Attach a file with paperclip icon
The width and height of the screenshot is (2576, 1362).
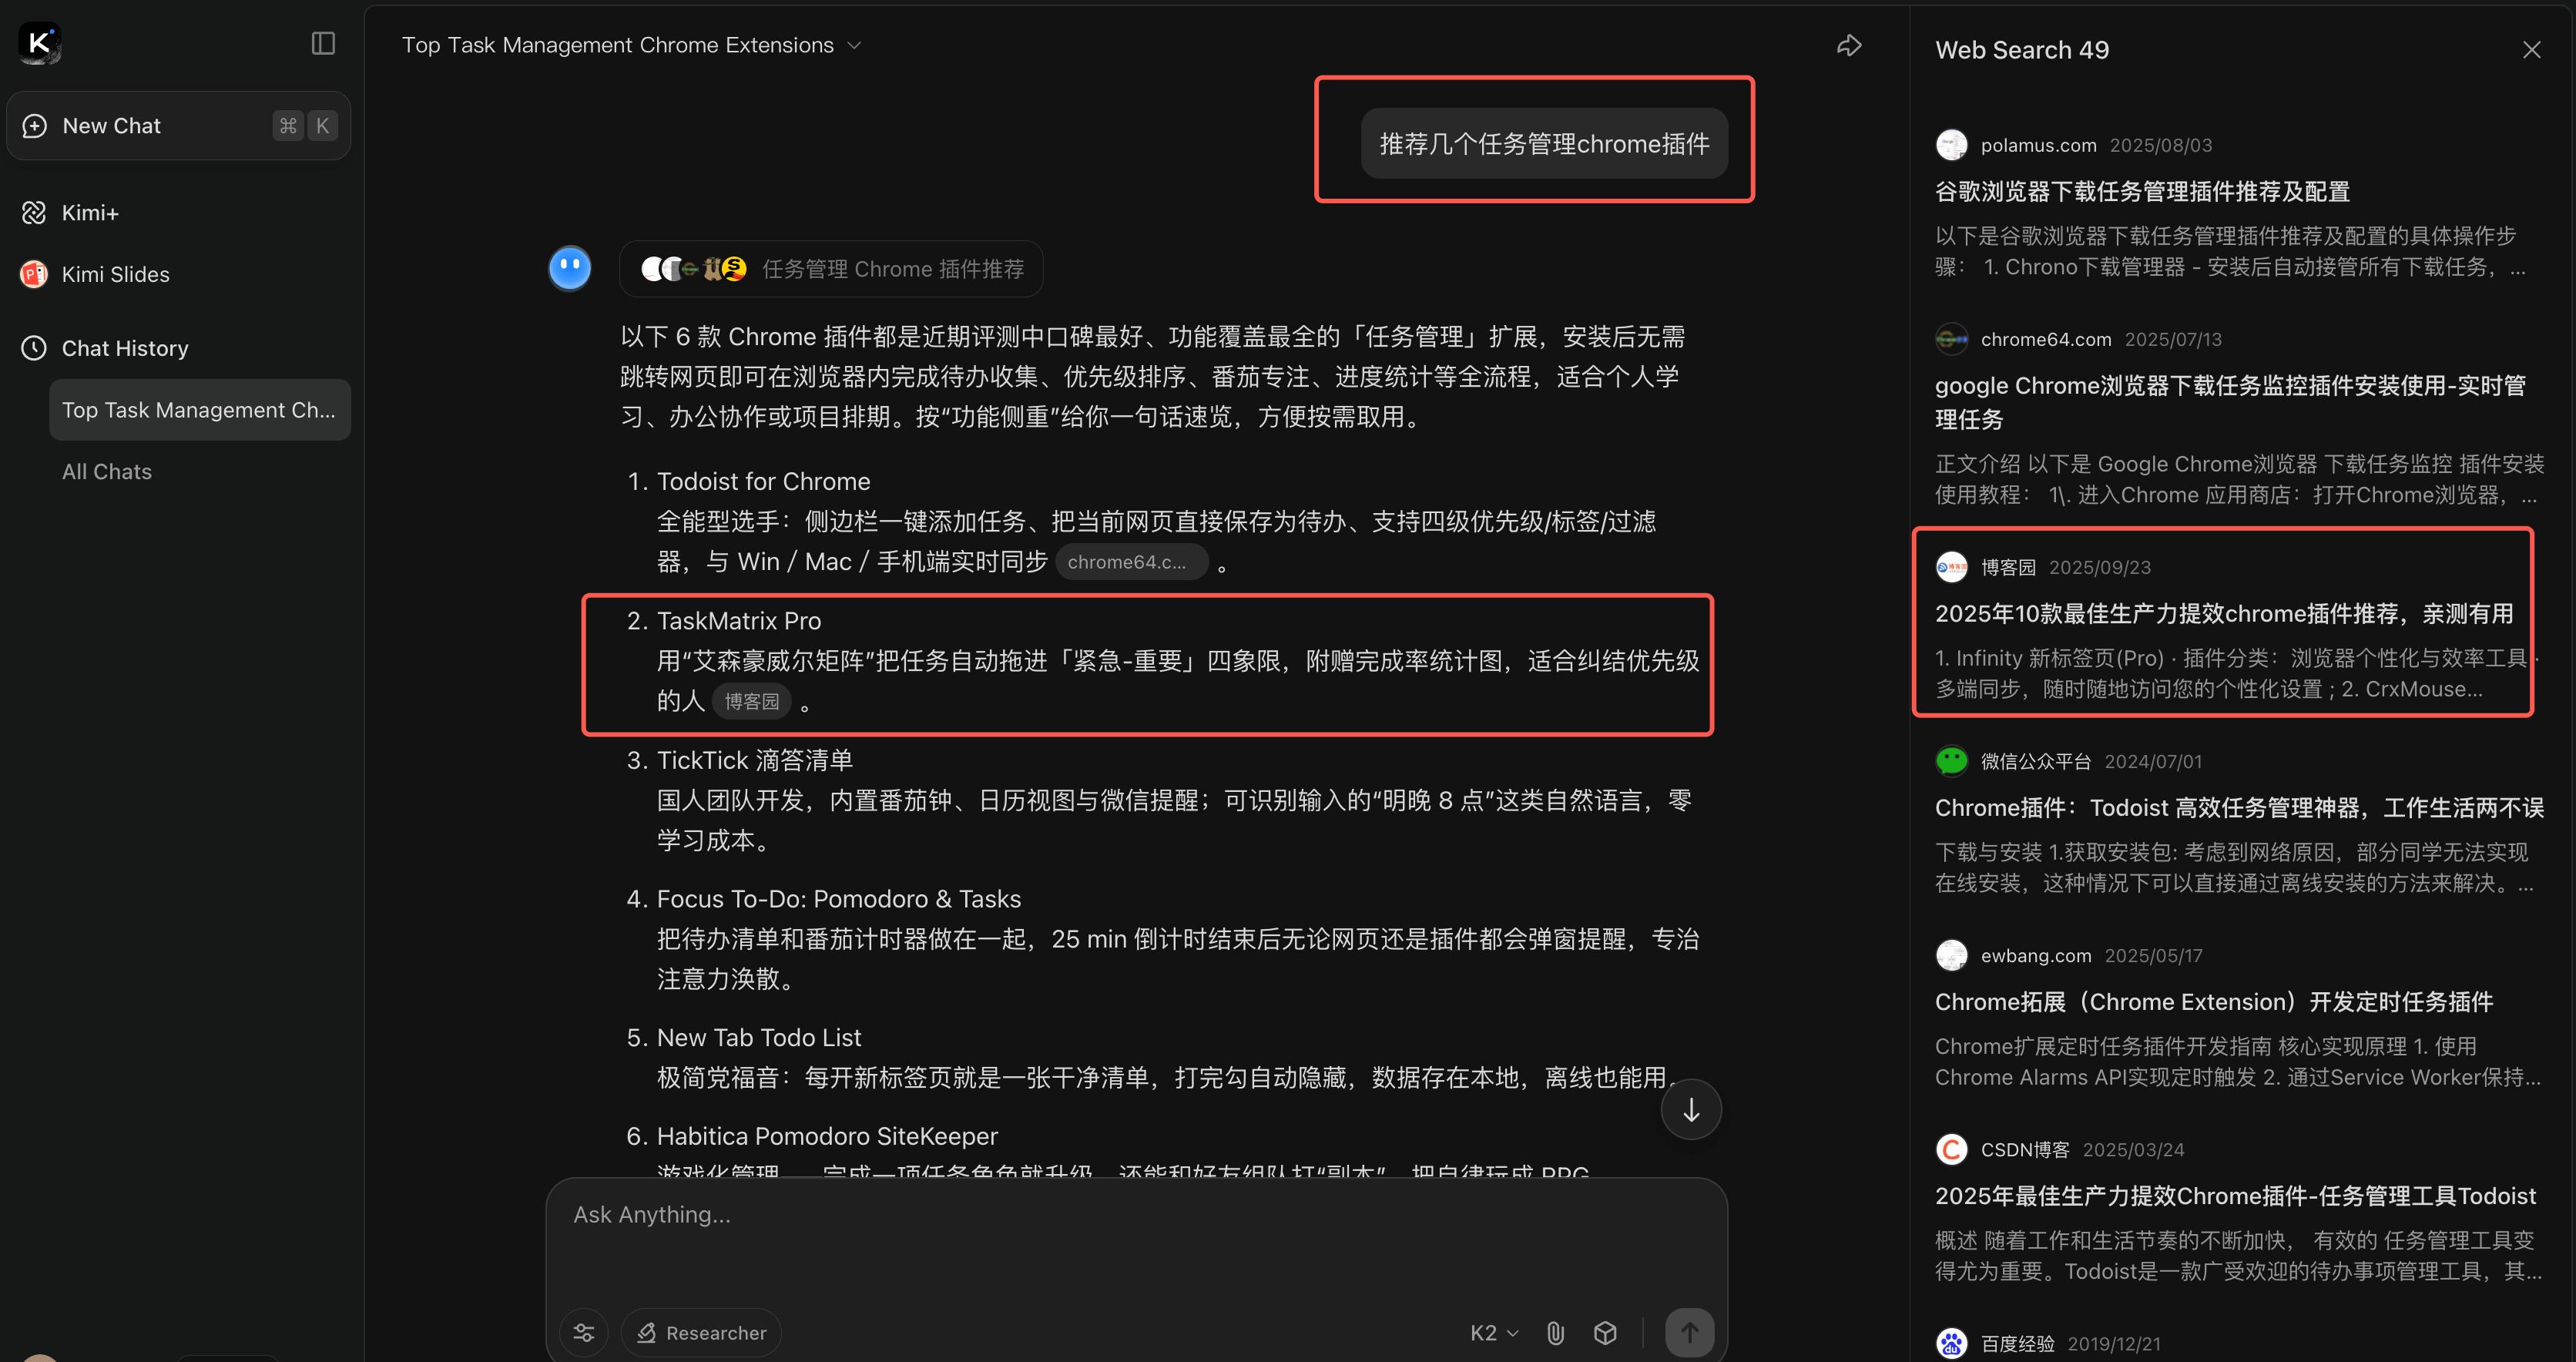coord(1555,1333)
